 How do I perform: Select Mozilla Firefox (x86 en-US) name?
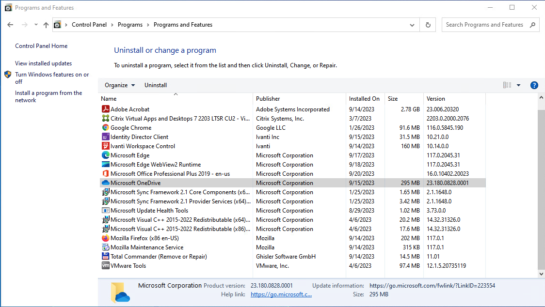[x=144, y=238]
